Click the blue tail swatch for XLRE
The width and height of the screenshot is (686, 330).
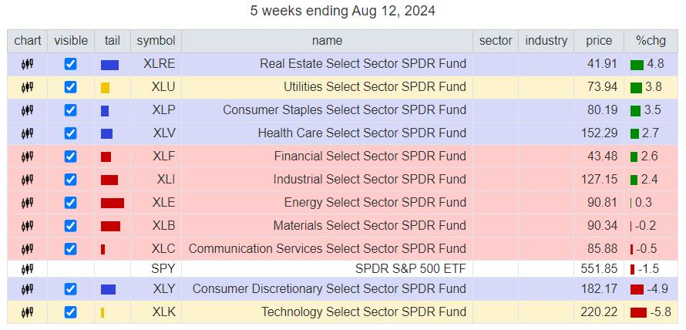[x=109, y=65]
